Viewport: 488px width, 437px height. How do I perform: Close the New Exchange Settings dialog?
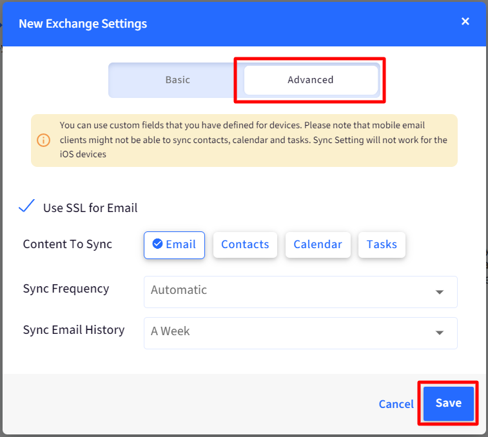point(465,21)
